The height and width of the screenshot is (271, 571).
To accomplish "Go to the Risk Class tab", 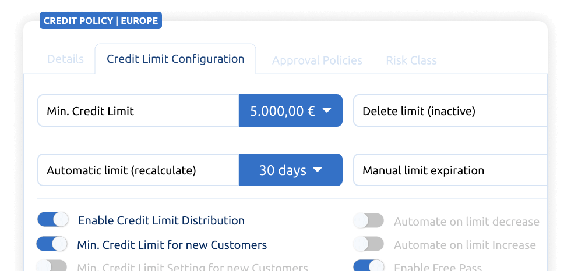I will click(x=411, y=60).
